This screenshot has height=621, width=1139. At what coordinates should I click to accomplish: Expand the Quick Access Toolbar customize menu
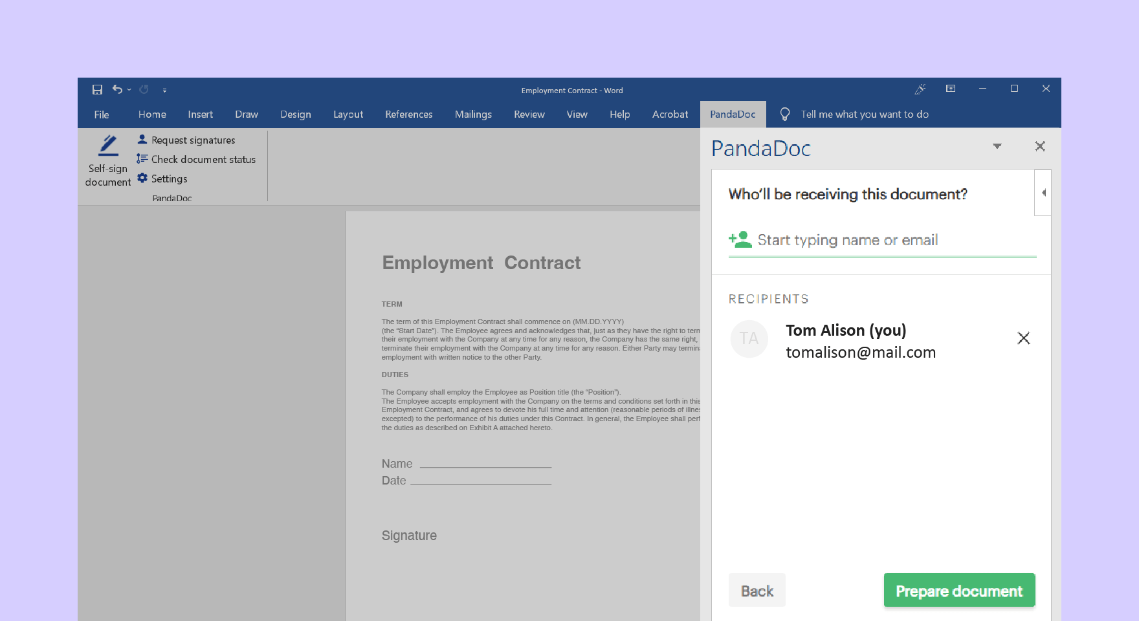(165, 91)
